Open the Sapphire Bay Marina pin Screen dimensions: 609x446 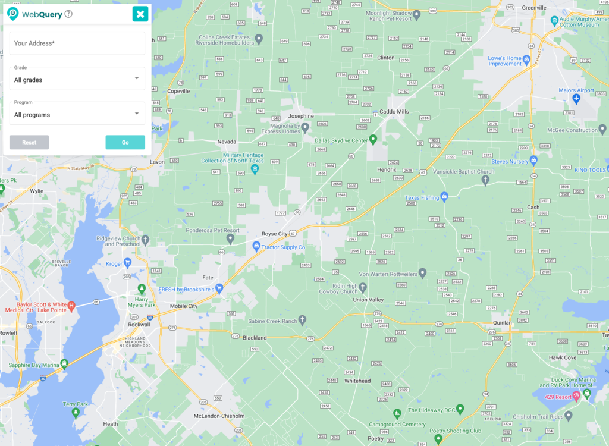coord(64,363)
